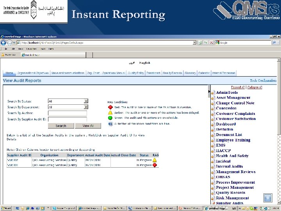Click the blue question mark RAG legend icon
The height and width of the screenshot is (211, 281).
110,124
